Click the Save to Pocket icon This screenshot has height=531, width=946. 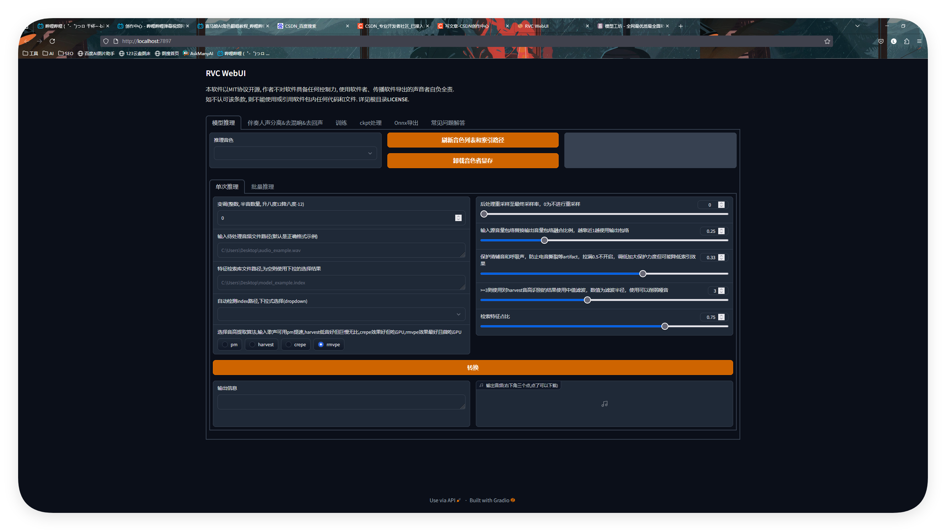[x=881, y=41]
